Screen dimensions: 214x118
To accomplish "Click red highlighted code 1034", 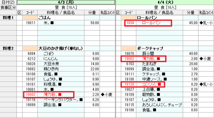I will coord(130,23).
